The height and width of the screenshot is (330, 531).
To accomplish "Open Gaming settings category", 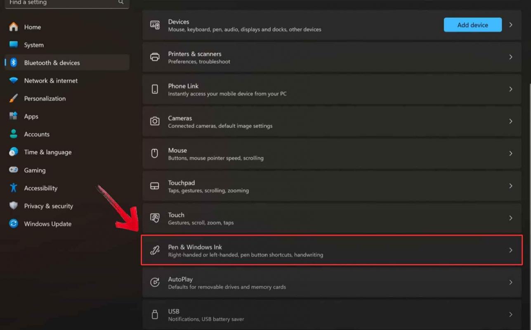I will pos(67,170).
